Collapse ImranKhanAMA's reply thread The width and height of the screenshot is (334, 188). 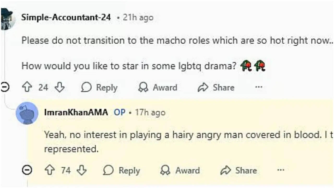(27, 171)
